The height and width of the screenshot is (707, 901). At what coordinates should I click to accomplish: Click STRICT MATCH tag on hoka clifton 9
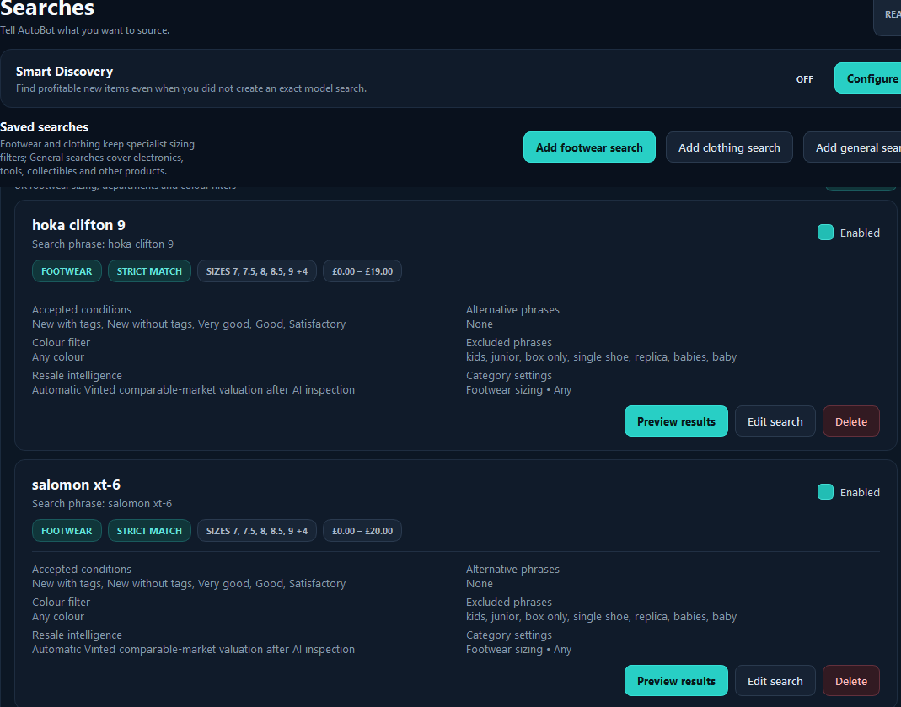tap(149, 271)
